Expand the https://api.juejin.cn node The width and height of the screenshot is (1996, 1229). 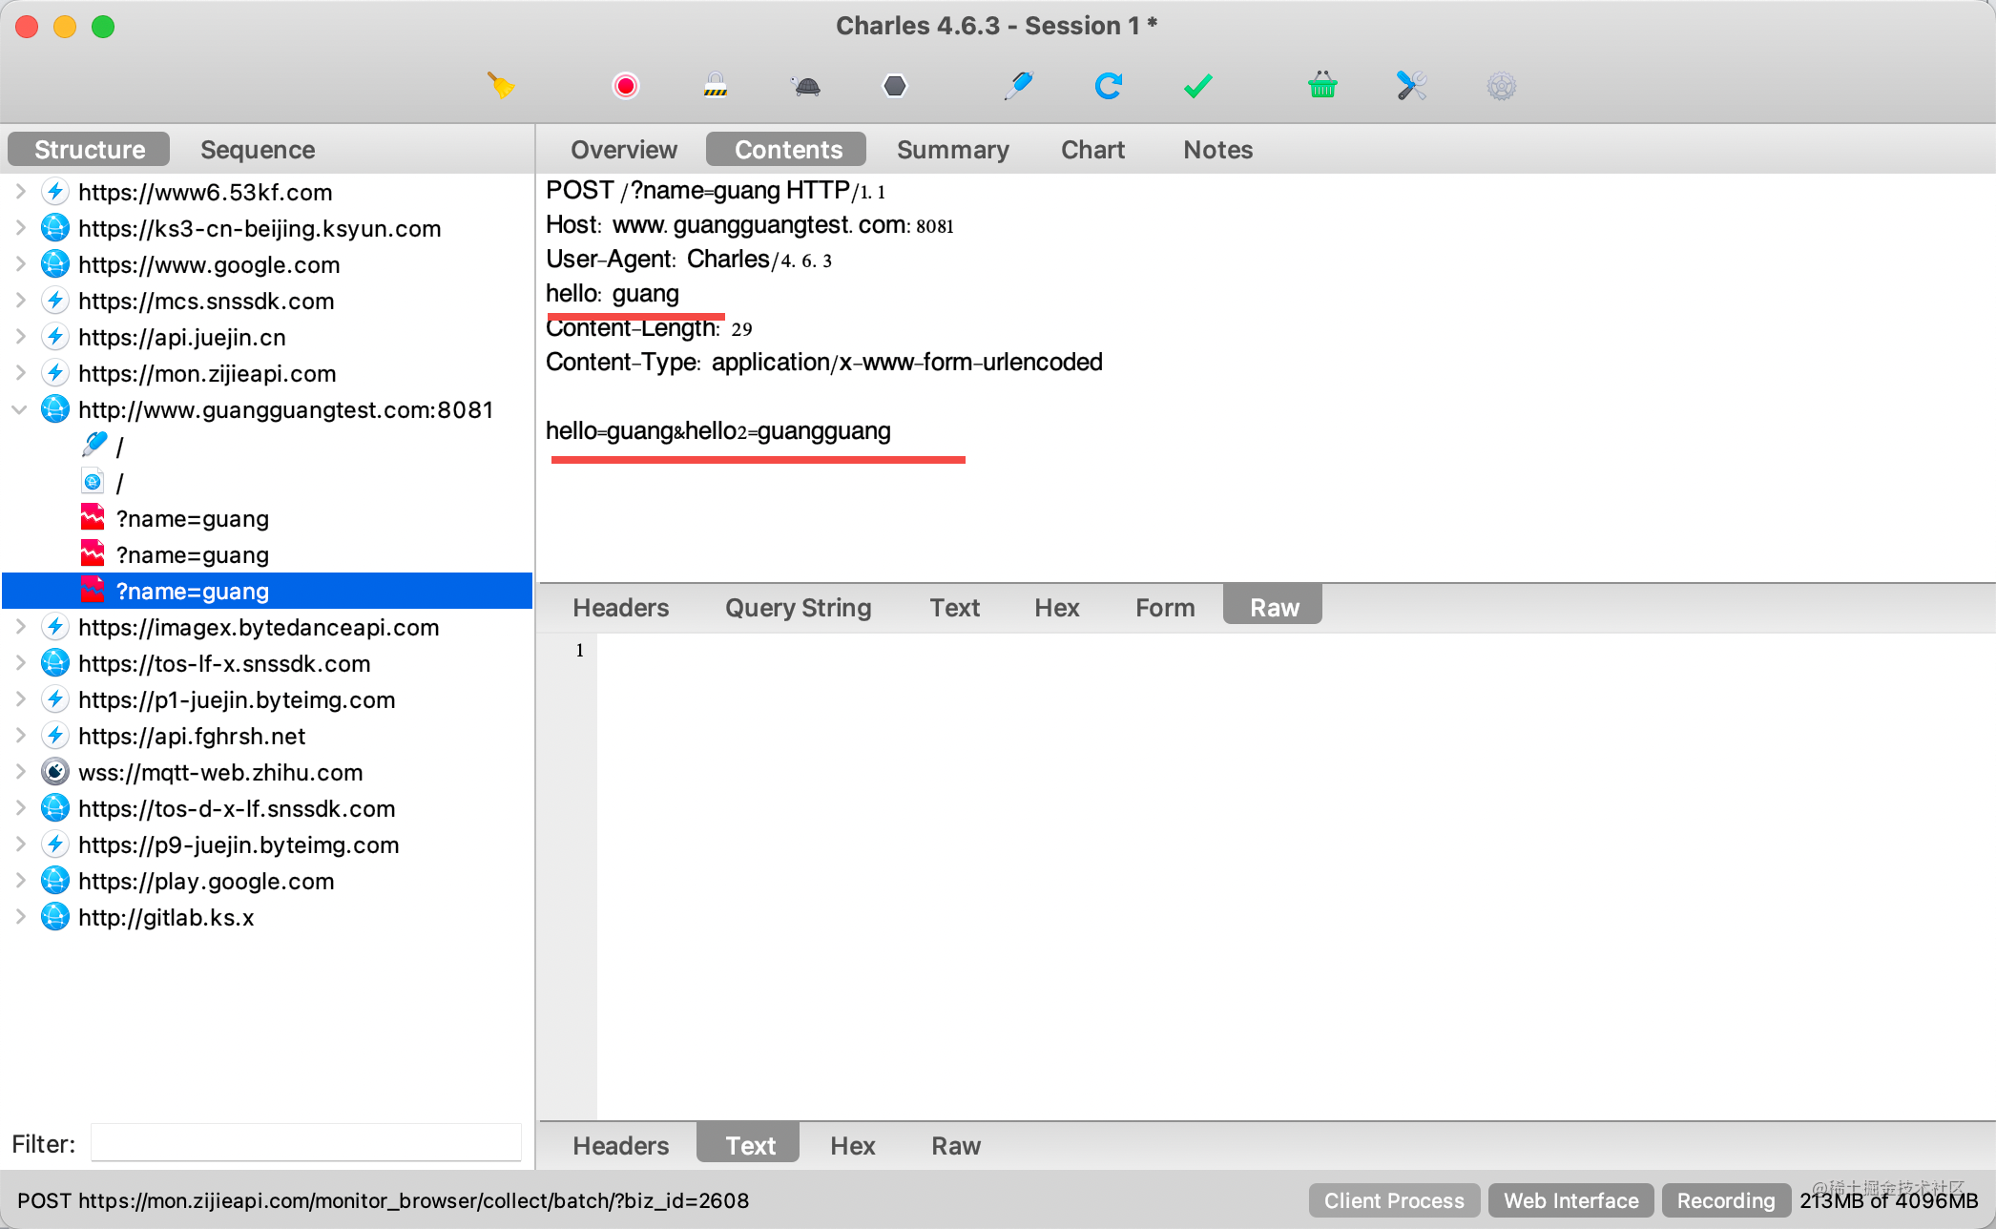[20, 337]
